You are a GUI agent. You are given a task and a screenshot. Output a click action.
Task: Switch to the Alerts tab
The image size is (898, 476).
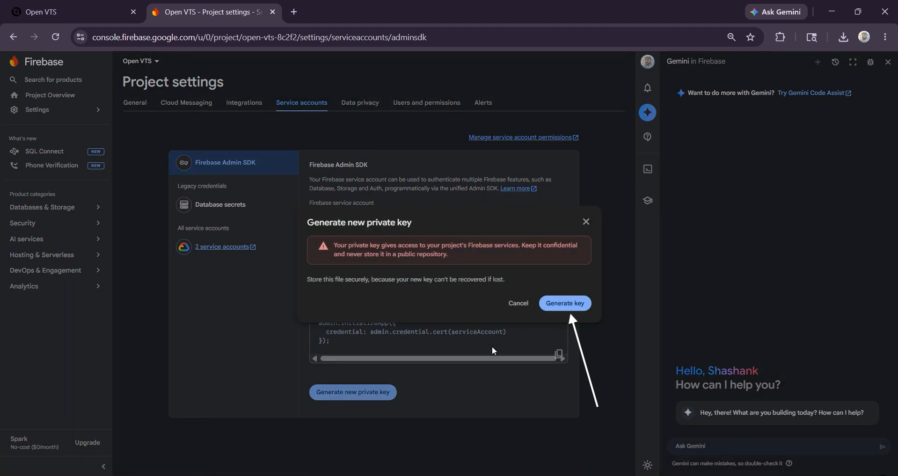(483, 103)
